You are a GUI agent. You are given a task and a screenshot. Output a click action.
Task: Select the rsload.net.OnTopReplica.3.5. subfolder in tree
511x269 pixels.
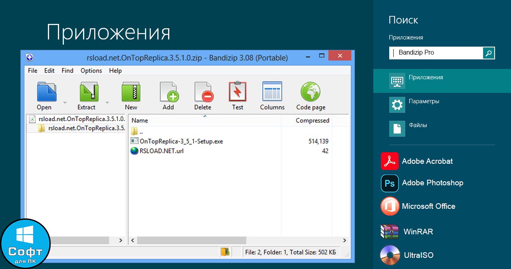pyautogui.click(x=81, y=128)
